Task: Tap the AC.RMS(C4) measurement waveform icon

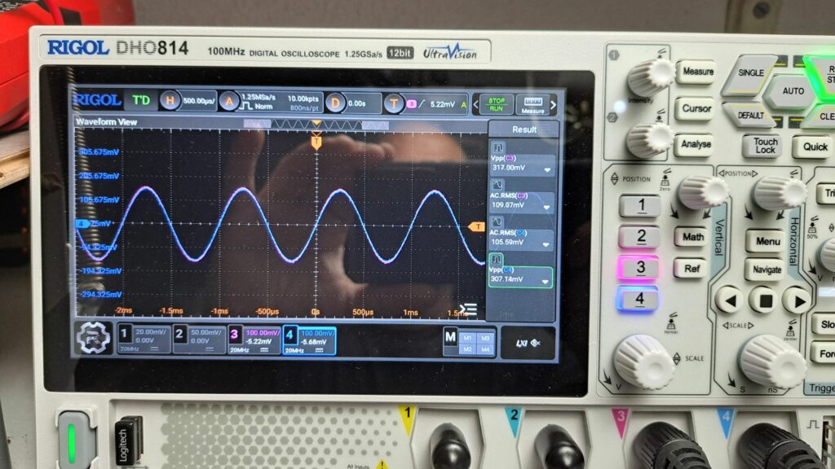Action: click(497, 222)
